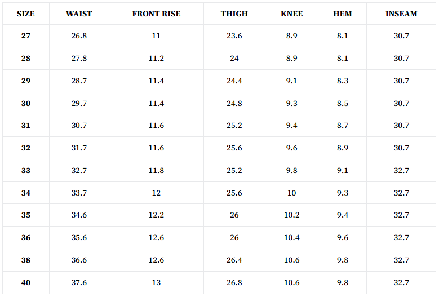The width and height of the screenshot is (439, 297).
Task: Select front rise 12.2 for size 35
Action: tap(156, 215)
